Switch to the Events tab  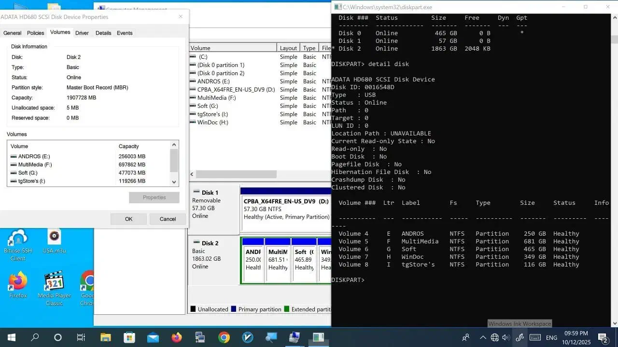tap(125, 33)
